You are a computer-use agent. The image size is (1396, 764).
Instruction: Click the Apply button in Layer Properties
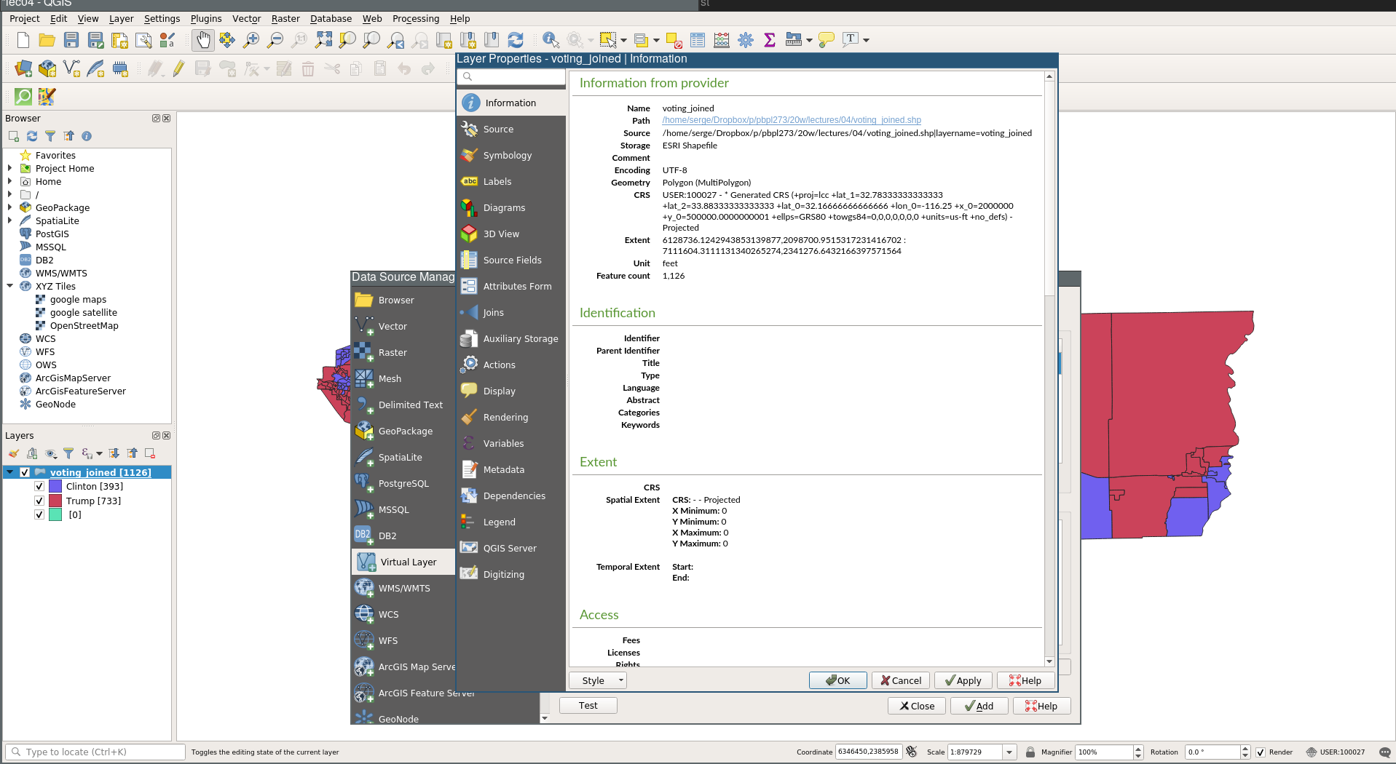[x=963, y=681]
